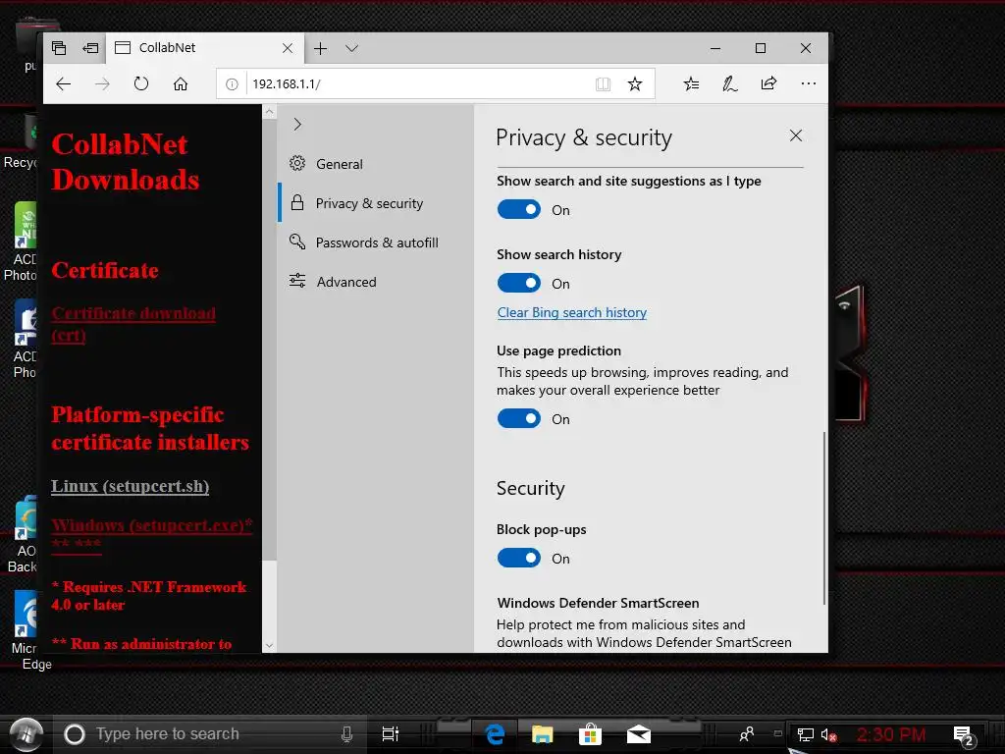Collapse the settings navigation pane chevron
1005x754 pixels.
pyautogui.click(x=296, y=125)
